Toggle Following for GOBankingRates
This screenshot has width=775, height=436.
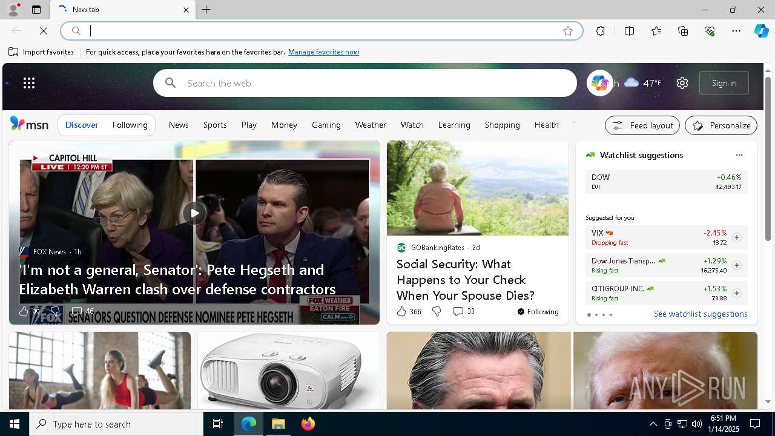[538, 312]
